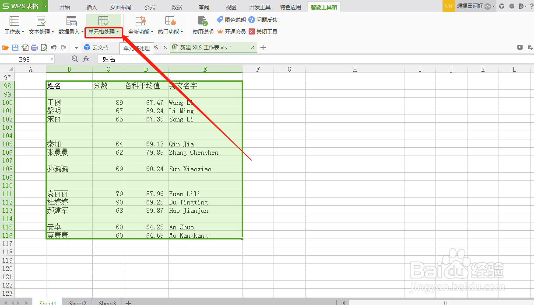Click the 云文档 cloud documents cube icon
The image size is (534, 305).
pos(87,47)
